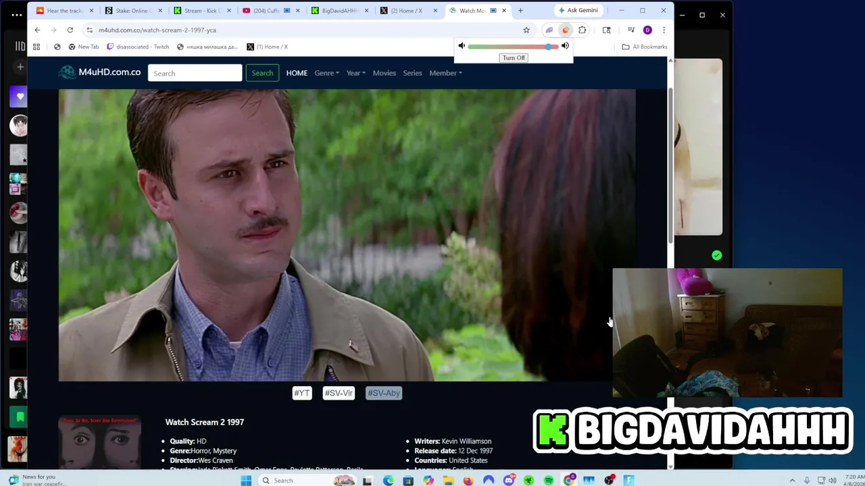Select the #SV-Aby server button

point(384,393)
